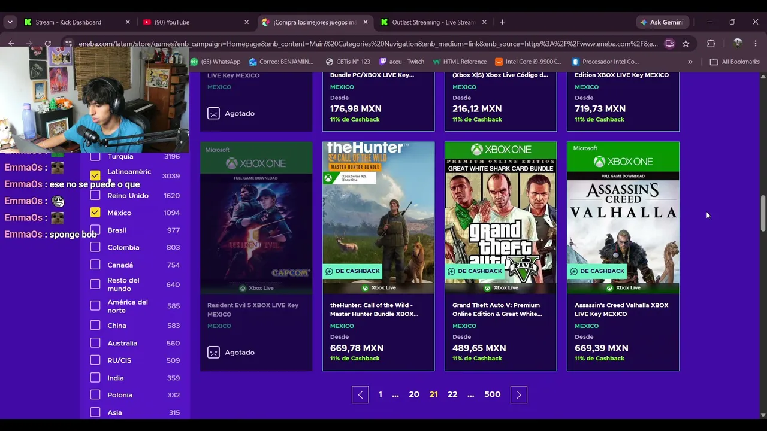Toggle the Reino Unido region checkbox
767x431 pixels.
[x=95, y=195]
